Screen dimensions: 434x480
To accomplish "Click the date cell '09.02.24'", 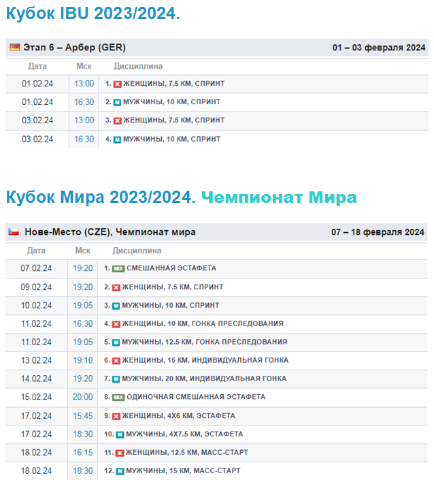I will [36, 287].
